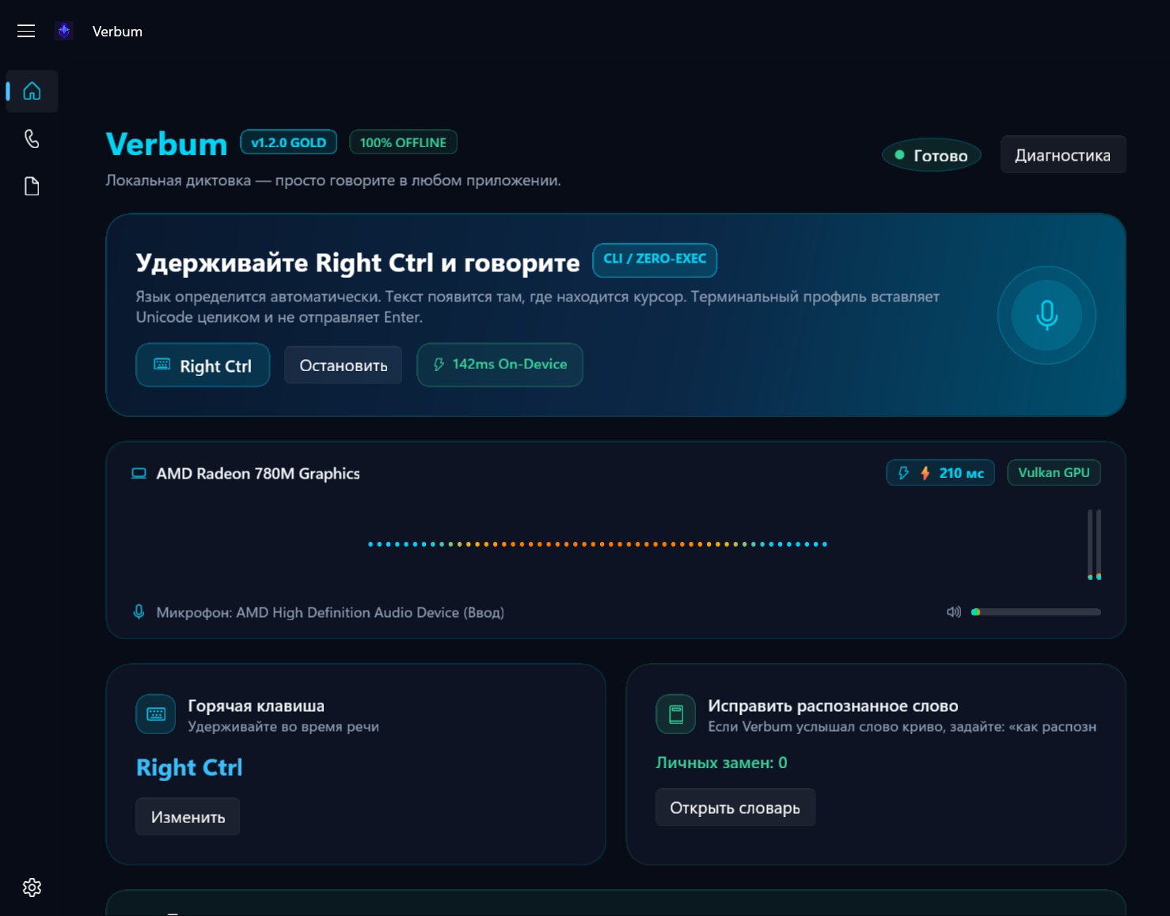The image size is (1170, 916).
Task: Click the dictionary book icon
Action: tap(676, 714)
